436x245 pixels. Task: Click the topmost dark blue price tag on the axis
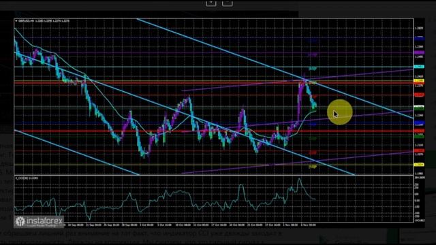click(420, 38)
